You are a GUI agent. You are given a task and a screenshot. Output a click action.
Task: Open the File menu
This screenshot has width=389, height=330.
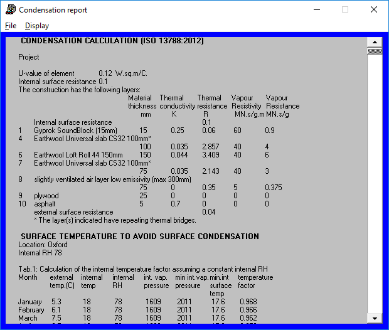point(11,26)
